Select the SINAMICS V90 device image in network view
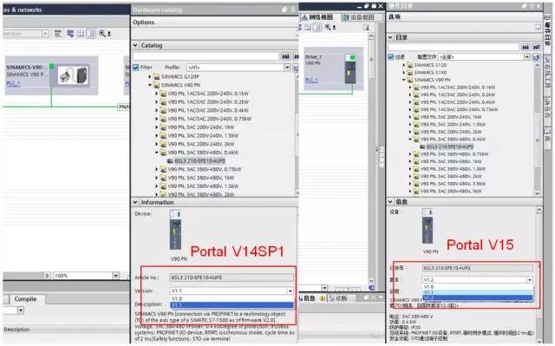Viewport: 555px width, 346px height. 73,75
